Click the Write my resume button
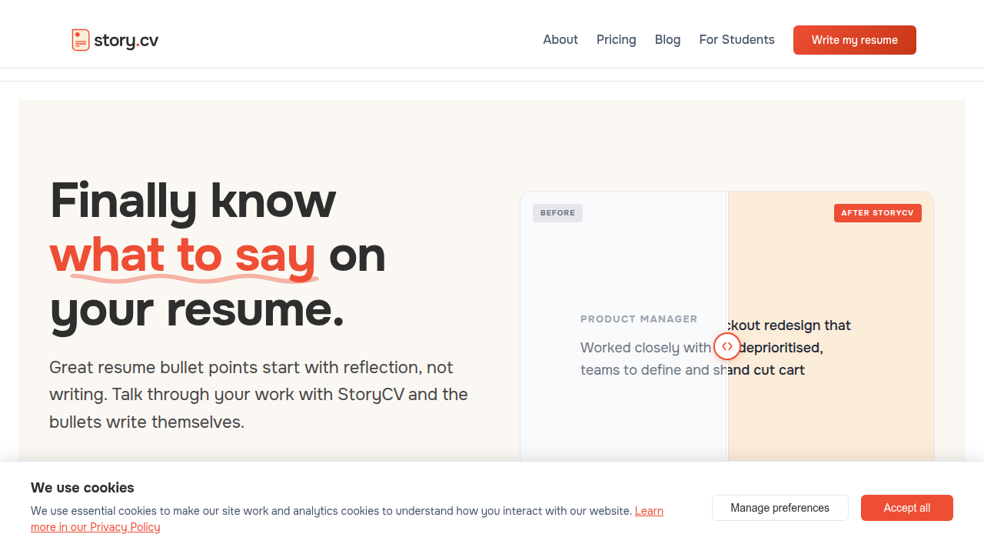 [x=855, y=40]
